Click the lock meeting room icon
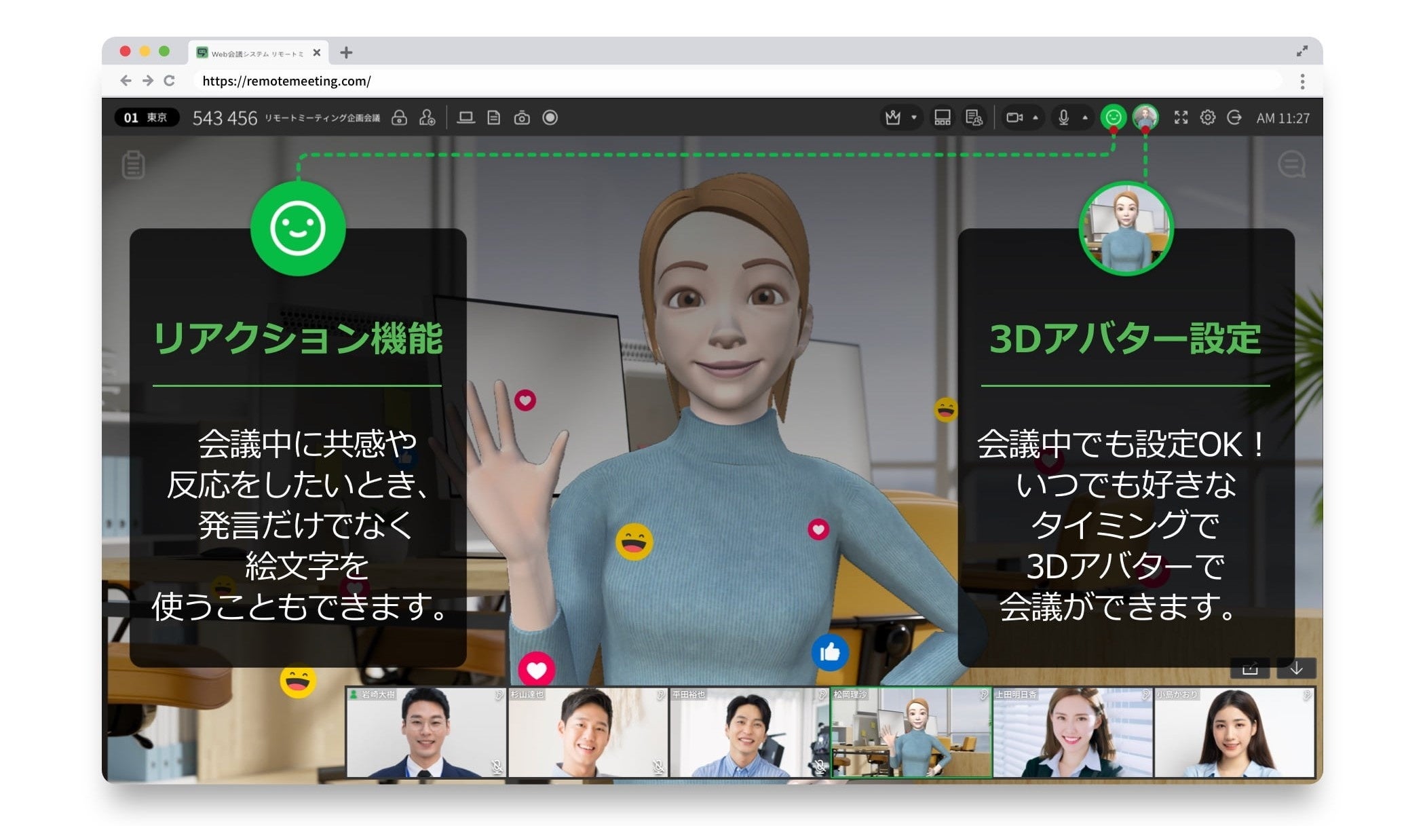The height and width of the screenshot is (826, 1425). (x=400, y=118)
